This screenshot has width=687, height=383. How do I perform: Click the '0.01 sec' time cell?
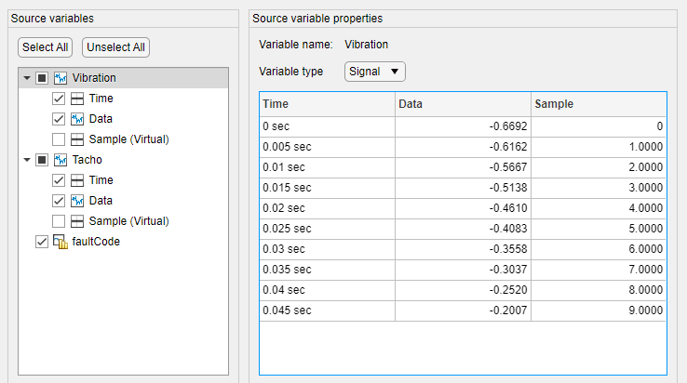click(328, 167)
